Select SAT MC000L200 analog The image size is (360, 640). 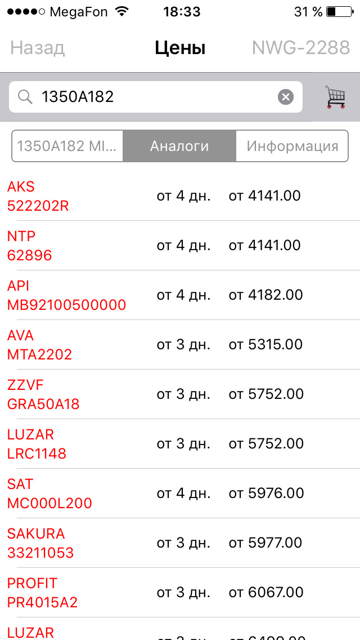180,494
